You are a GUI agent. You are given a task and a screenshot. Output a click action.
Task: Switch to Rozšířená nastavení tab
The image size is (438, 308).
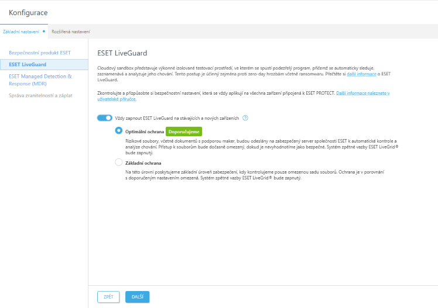(71, 32)
